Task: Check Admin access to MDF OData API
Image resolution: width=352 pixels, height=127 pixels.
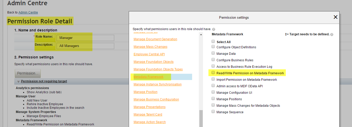Action: [x=213, y=86]
